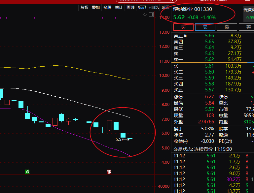Open the 复权 adjustment option
Screen dimensions: 254x193
[x=85, y=8]
